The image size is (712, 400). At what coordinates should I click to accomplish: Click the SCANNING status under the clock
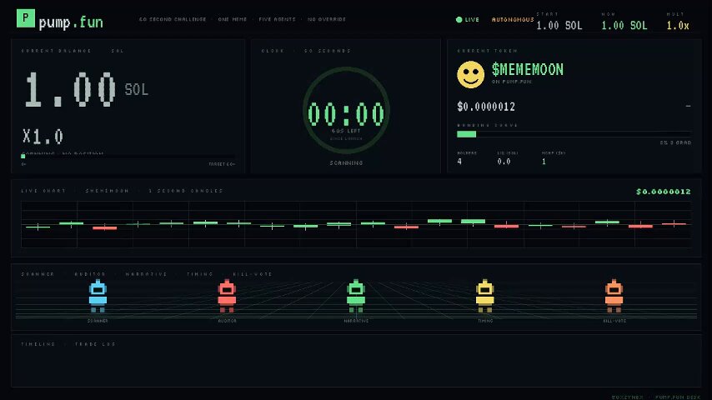pyautogui.click(x=346, y=162)
